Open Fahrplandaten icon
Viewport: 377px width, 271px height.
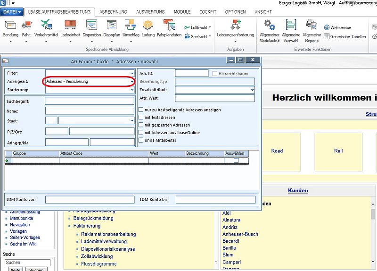169,25
